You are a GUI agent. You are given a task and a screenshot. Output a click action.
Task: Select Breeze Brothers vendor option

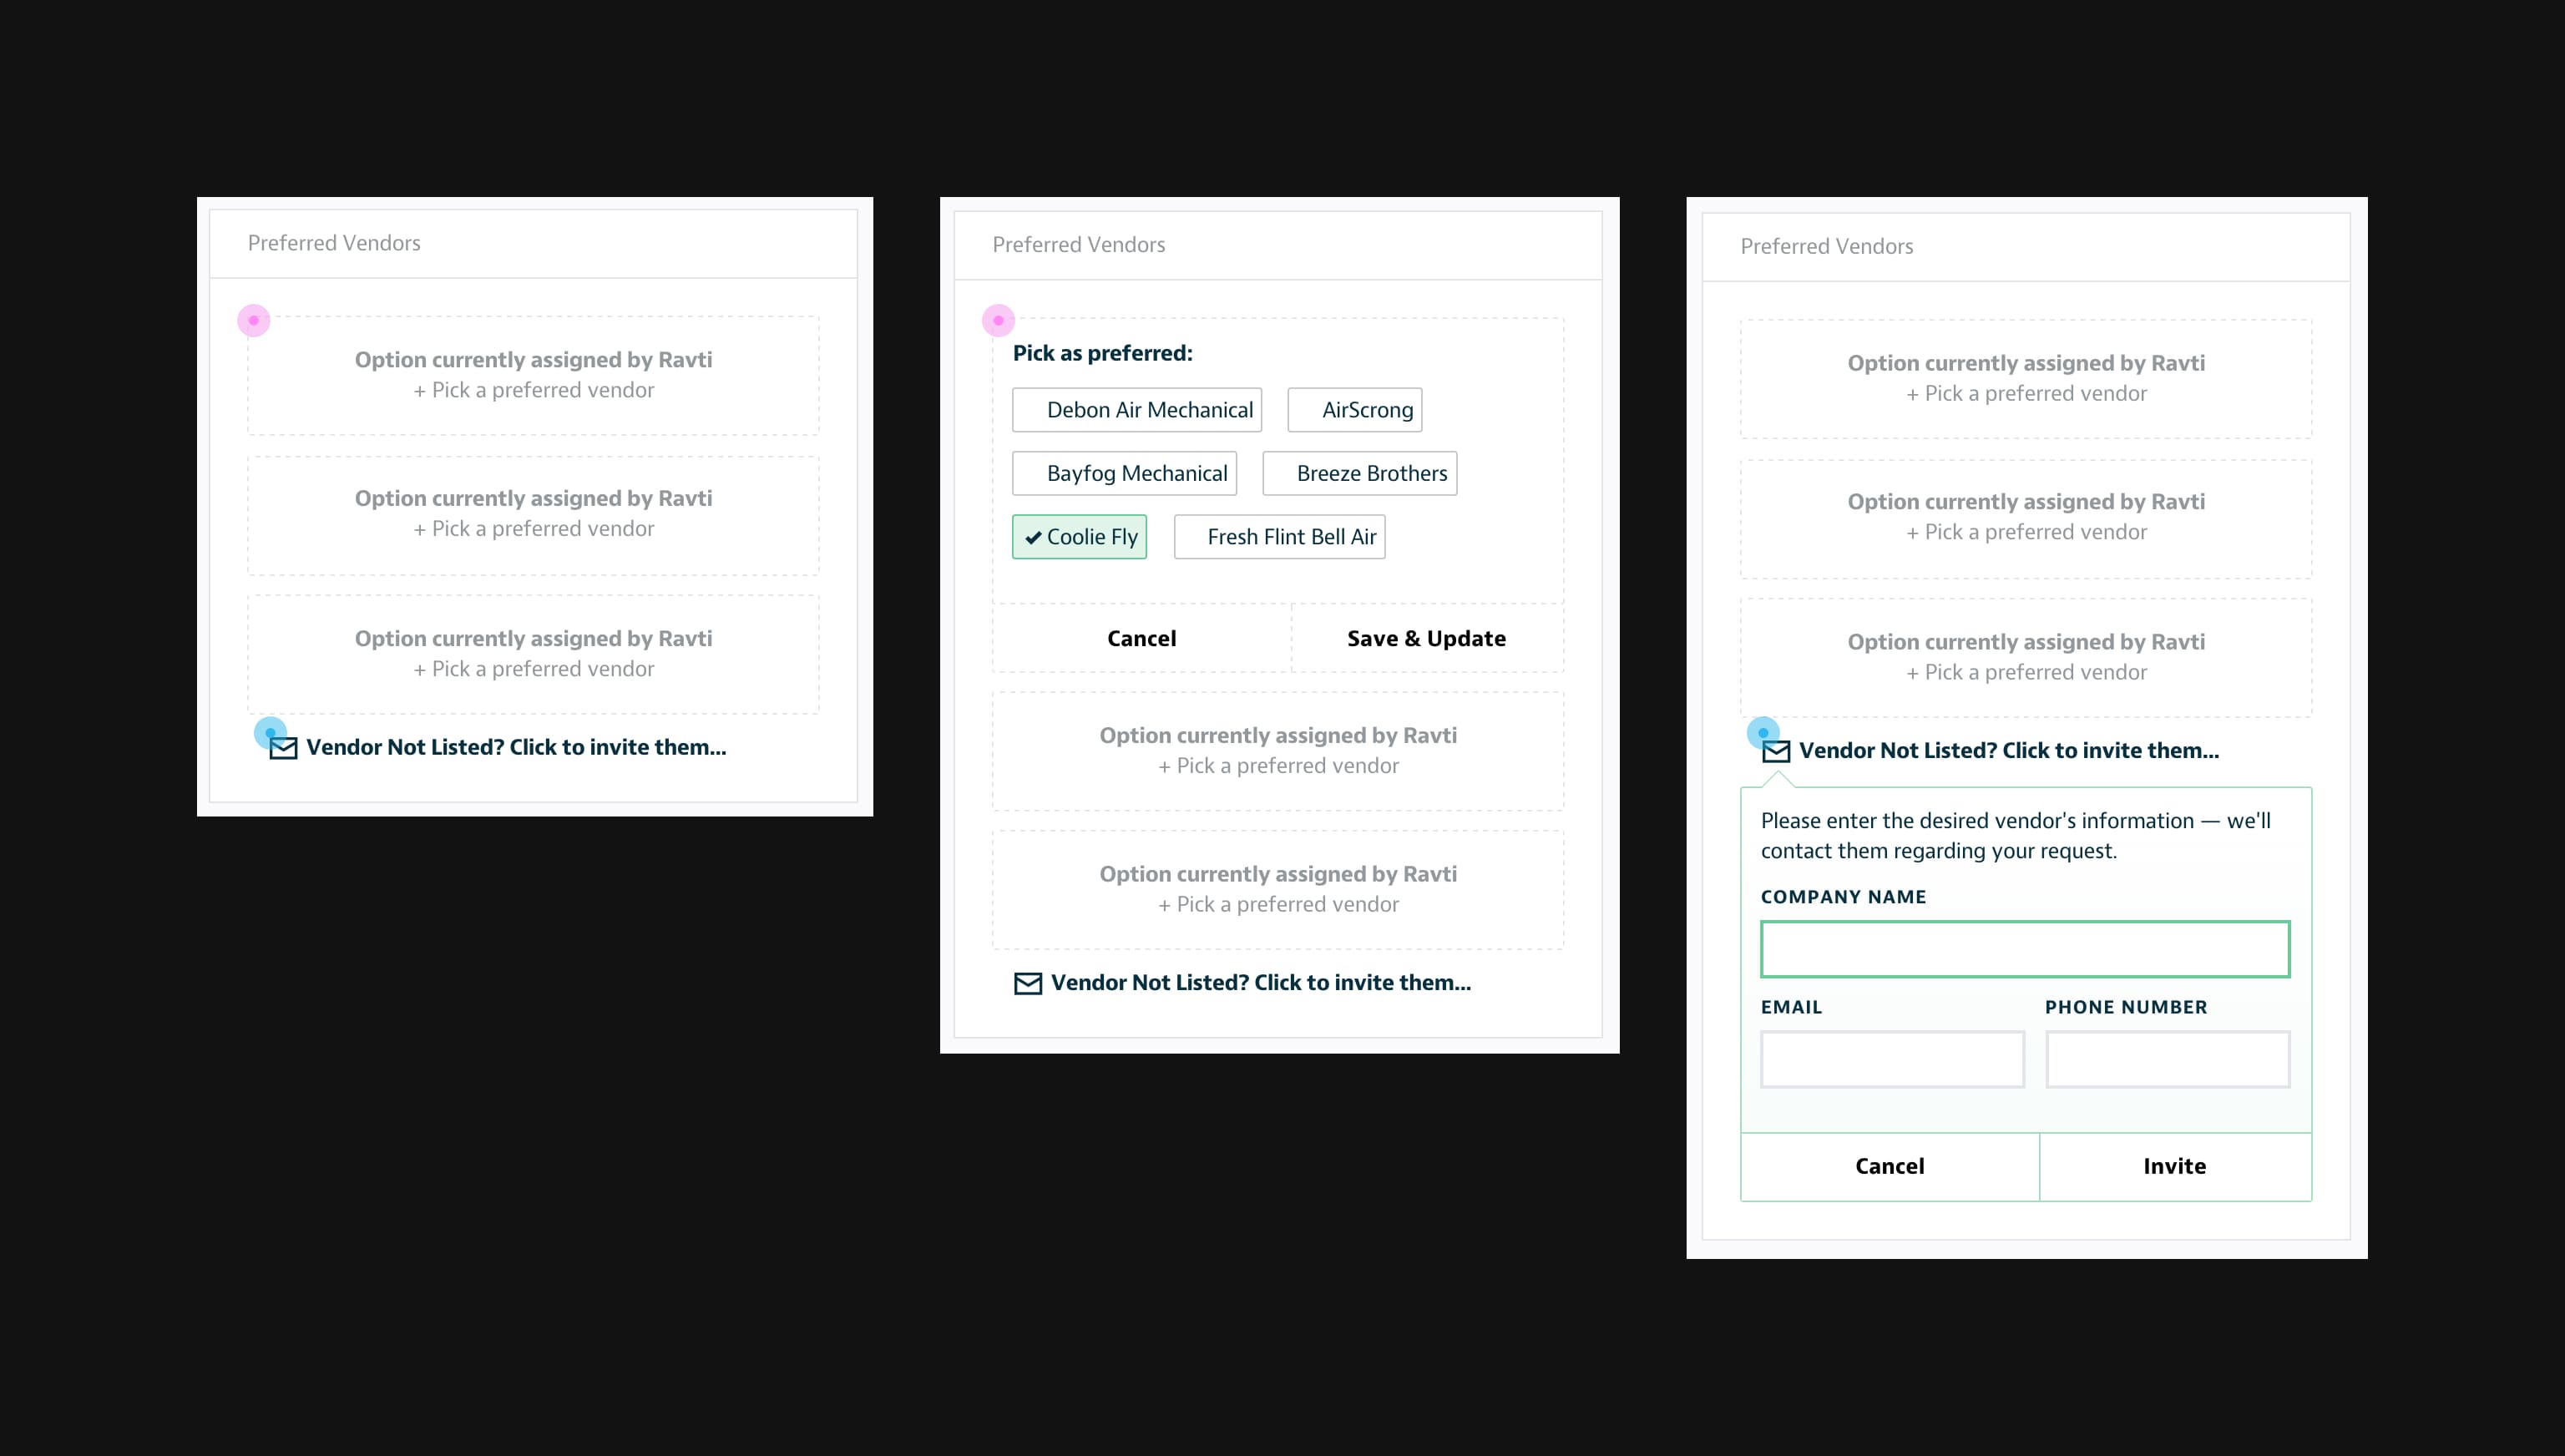pyautogui.click(x=1373, y=472)
